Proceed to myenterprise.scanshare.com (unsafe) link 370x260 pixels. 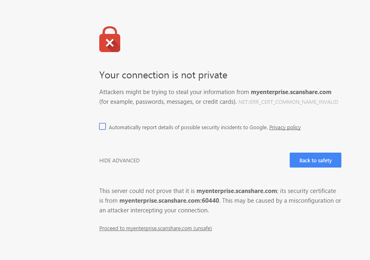click(155, 229)
